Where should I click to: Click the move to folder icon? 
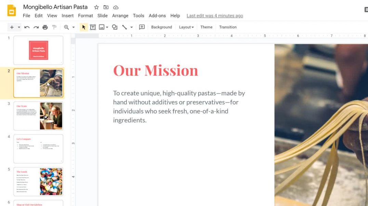(x=106, y=7)
